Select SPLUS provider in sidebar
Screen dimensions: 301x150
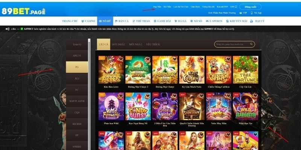[x=77, y=55]
